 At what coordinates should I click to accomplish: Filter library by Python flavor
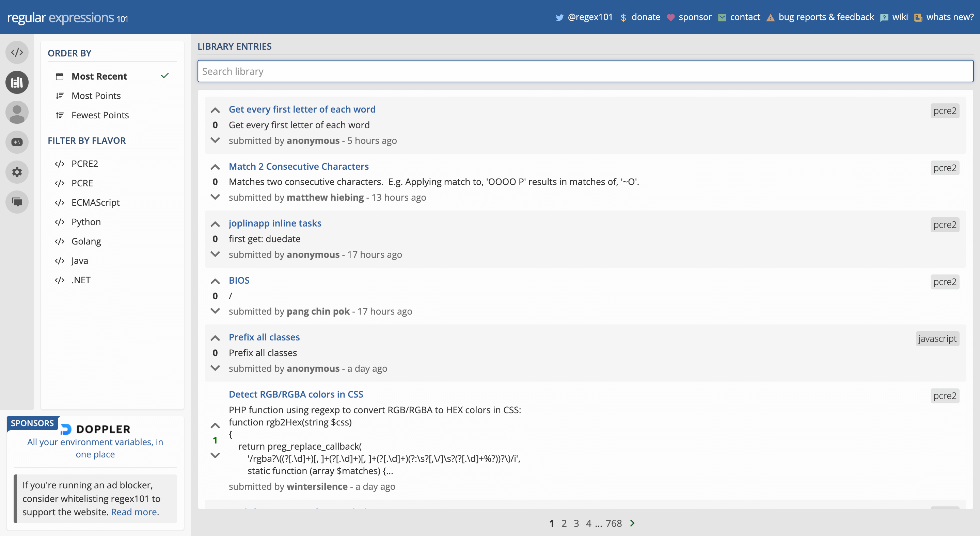point(86,222)
